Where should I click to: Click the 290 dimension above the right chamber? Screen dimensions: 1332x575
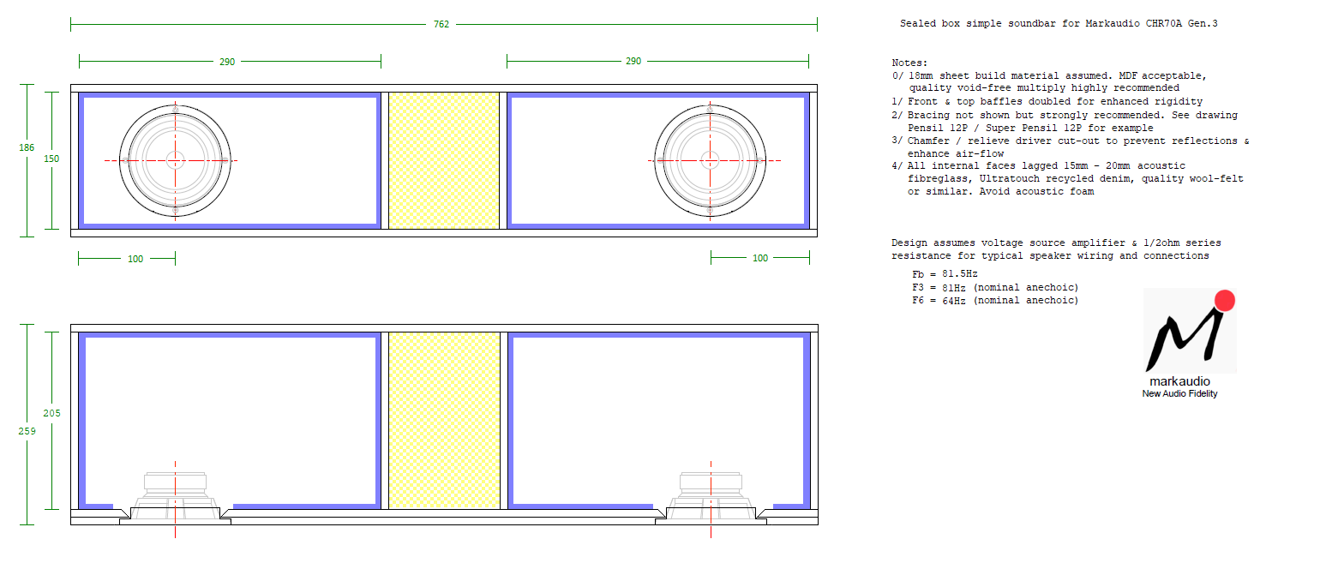click(x=633, y=62)
